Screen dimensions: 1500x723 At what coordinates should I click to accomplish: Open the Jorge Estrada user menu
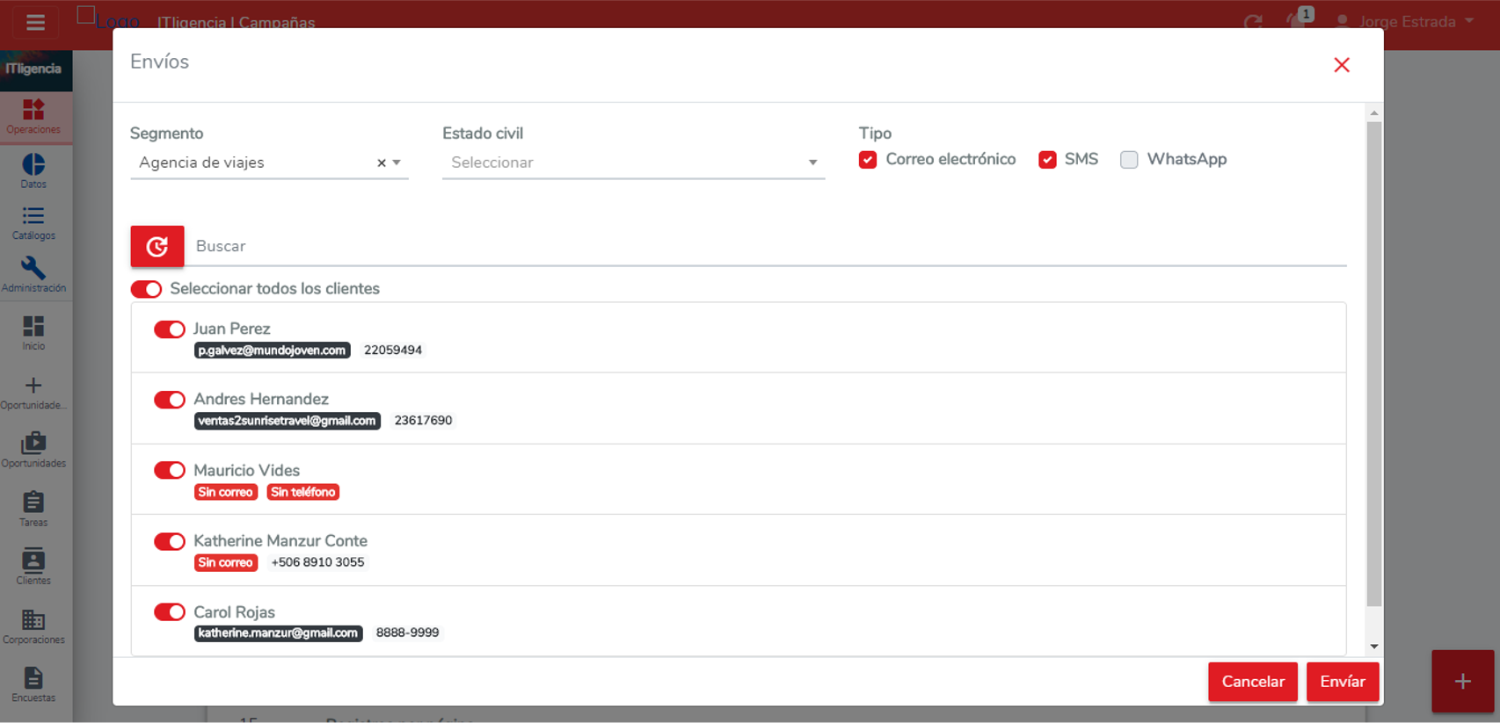[1405, 22]
